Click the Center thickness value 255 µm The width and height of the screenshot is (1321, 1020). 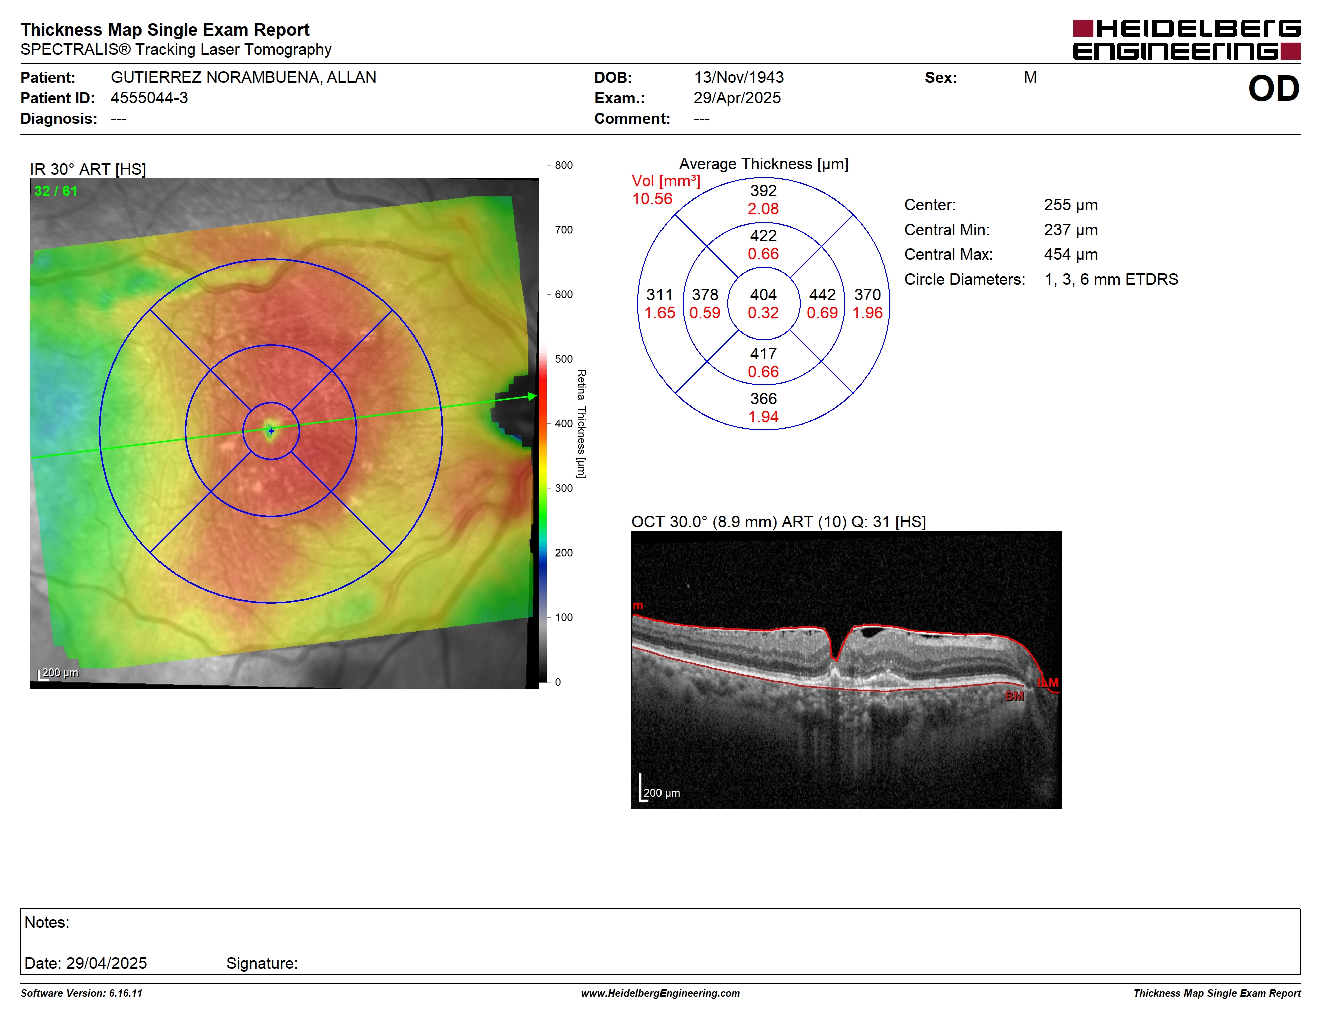1071,205
